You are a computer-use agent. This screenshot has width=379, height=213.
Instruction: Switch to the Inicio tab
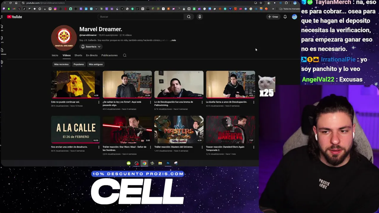coord(55,55)
